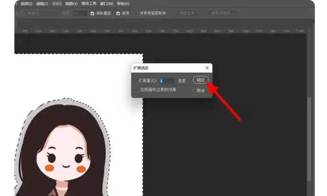327x196 pixels.
Task: Click the 选择并遮住 button in options bar
Action: (222, 13)
